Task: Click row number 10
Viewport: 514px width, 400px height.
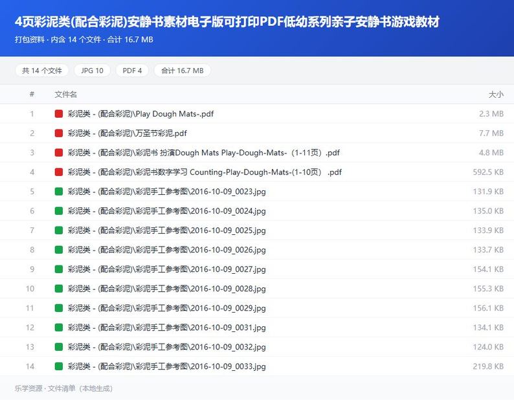Action: point(30,289)
